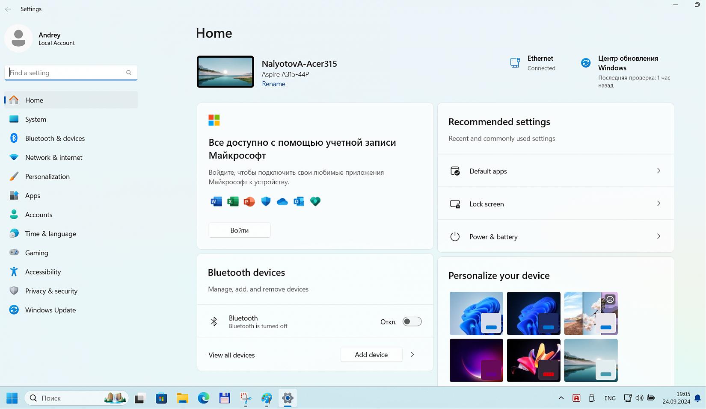Open the floppy disk app on taskbar

225,398
